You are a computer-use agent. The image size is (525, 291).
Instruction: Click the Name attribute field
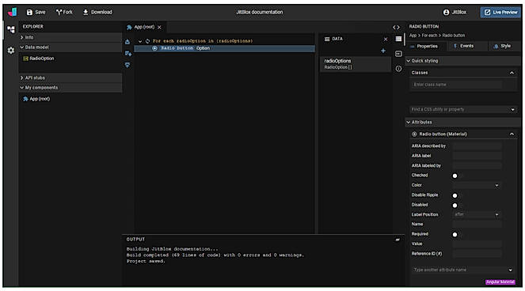477,224
